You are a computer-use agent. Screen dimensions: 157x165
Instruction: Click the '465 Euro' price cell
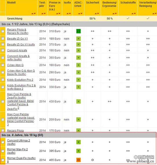tap(55, 160)
